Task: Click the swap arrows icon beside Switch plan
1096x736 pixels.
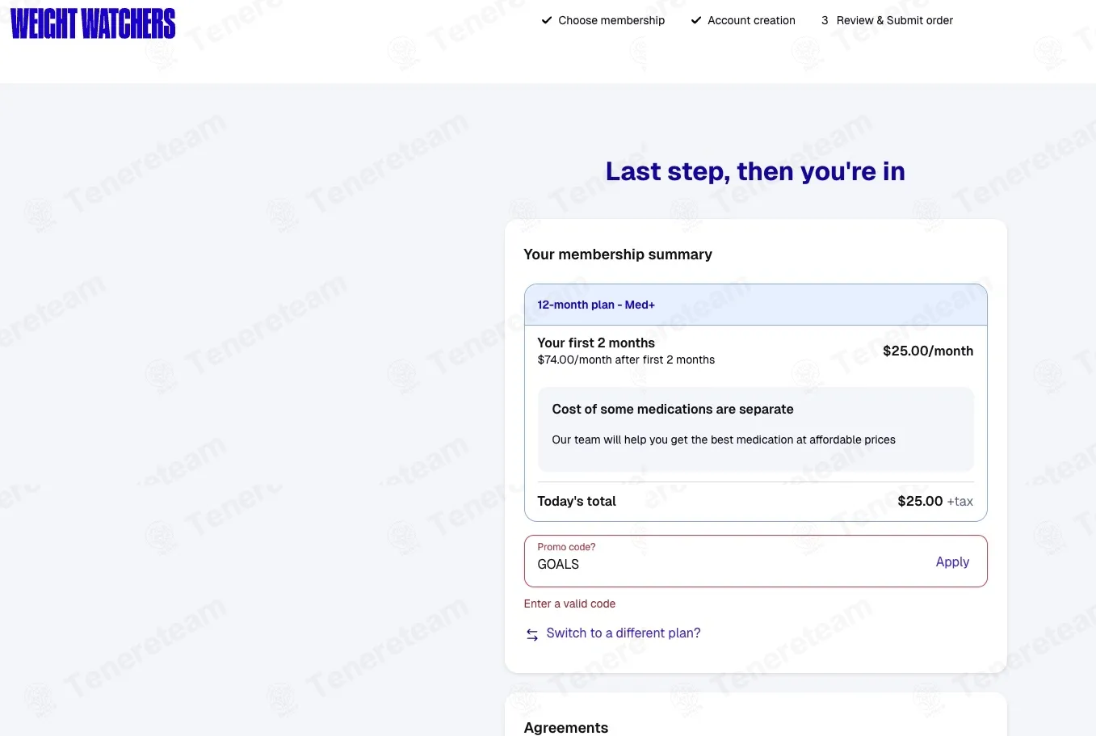Action: point(532,634)
